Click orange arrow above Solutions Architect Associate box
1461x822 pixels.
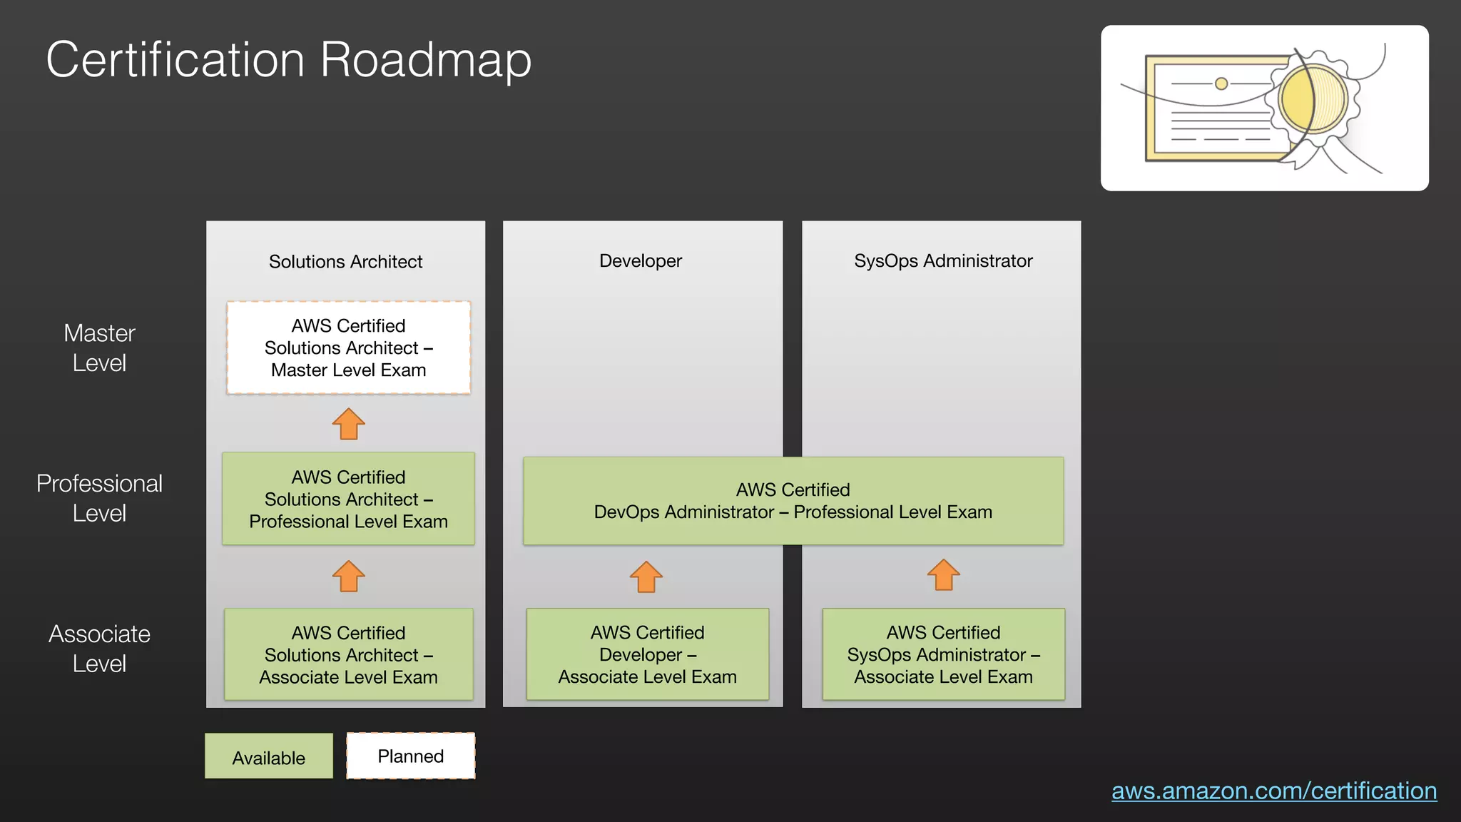click(x=348, y=577)
